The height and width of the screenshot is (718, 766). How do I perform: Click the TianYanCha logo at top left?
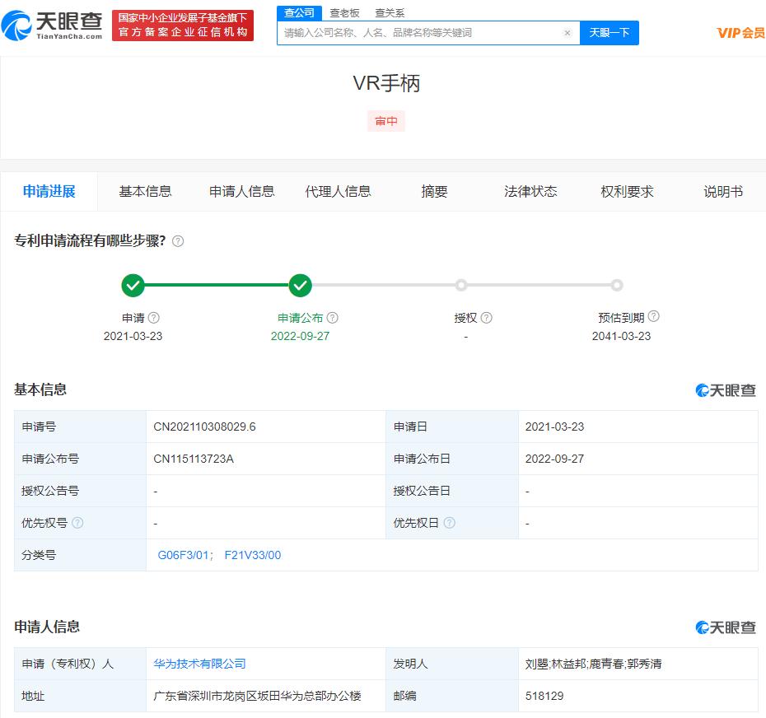pyautogui.click(x=52, y=26)
